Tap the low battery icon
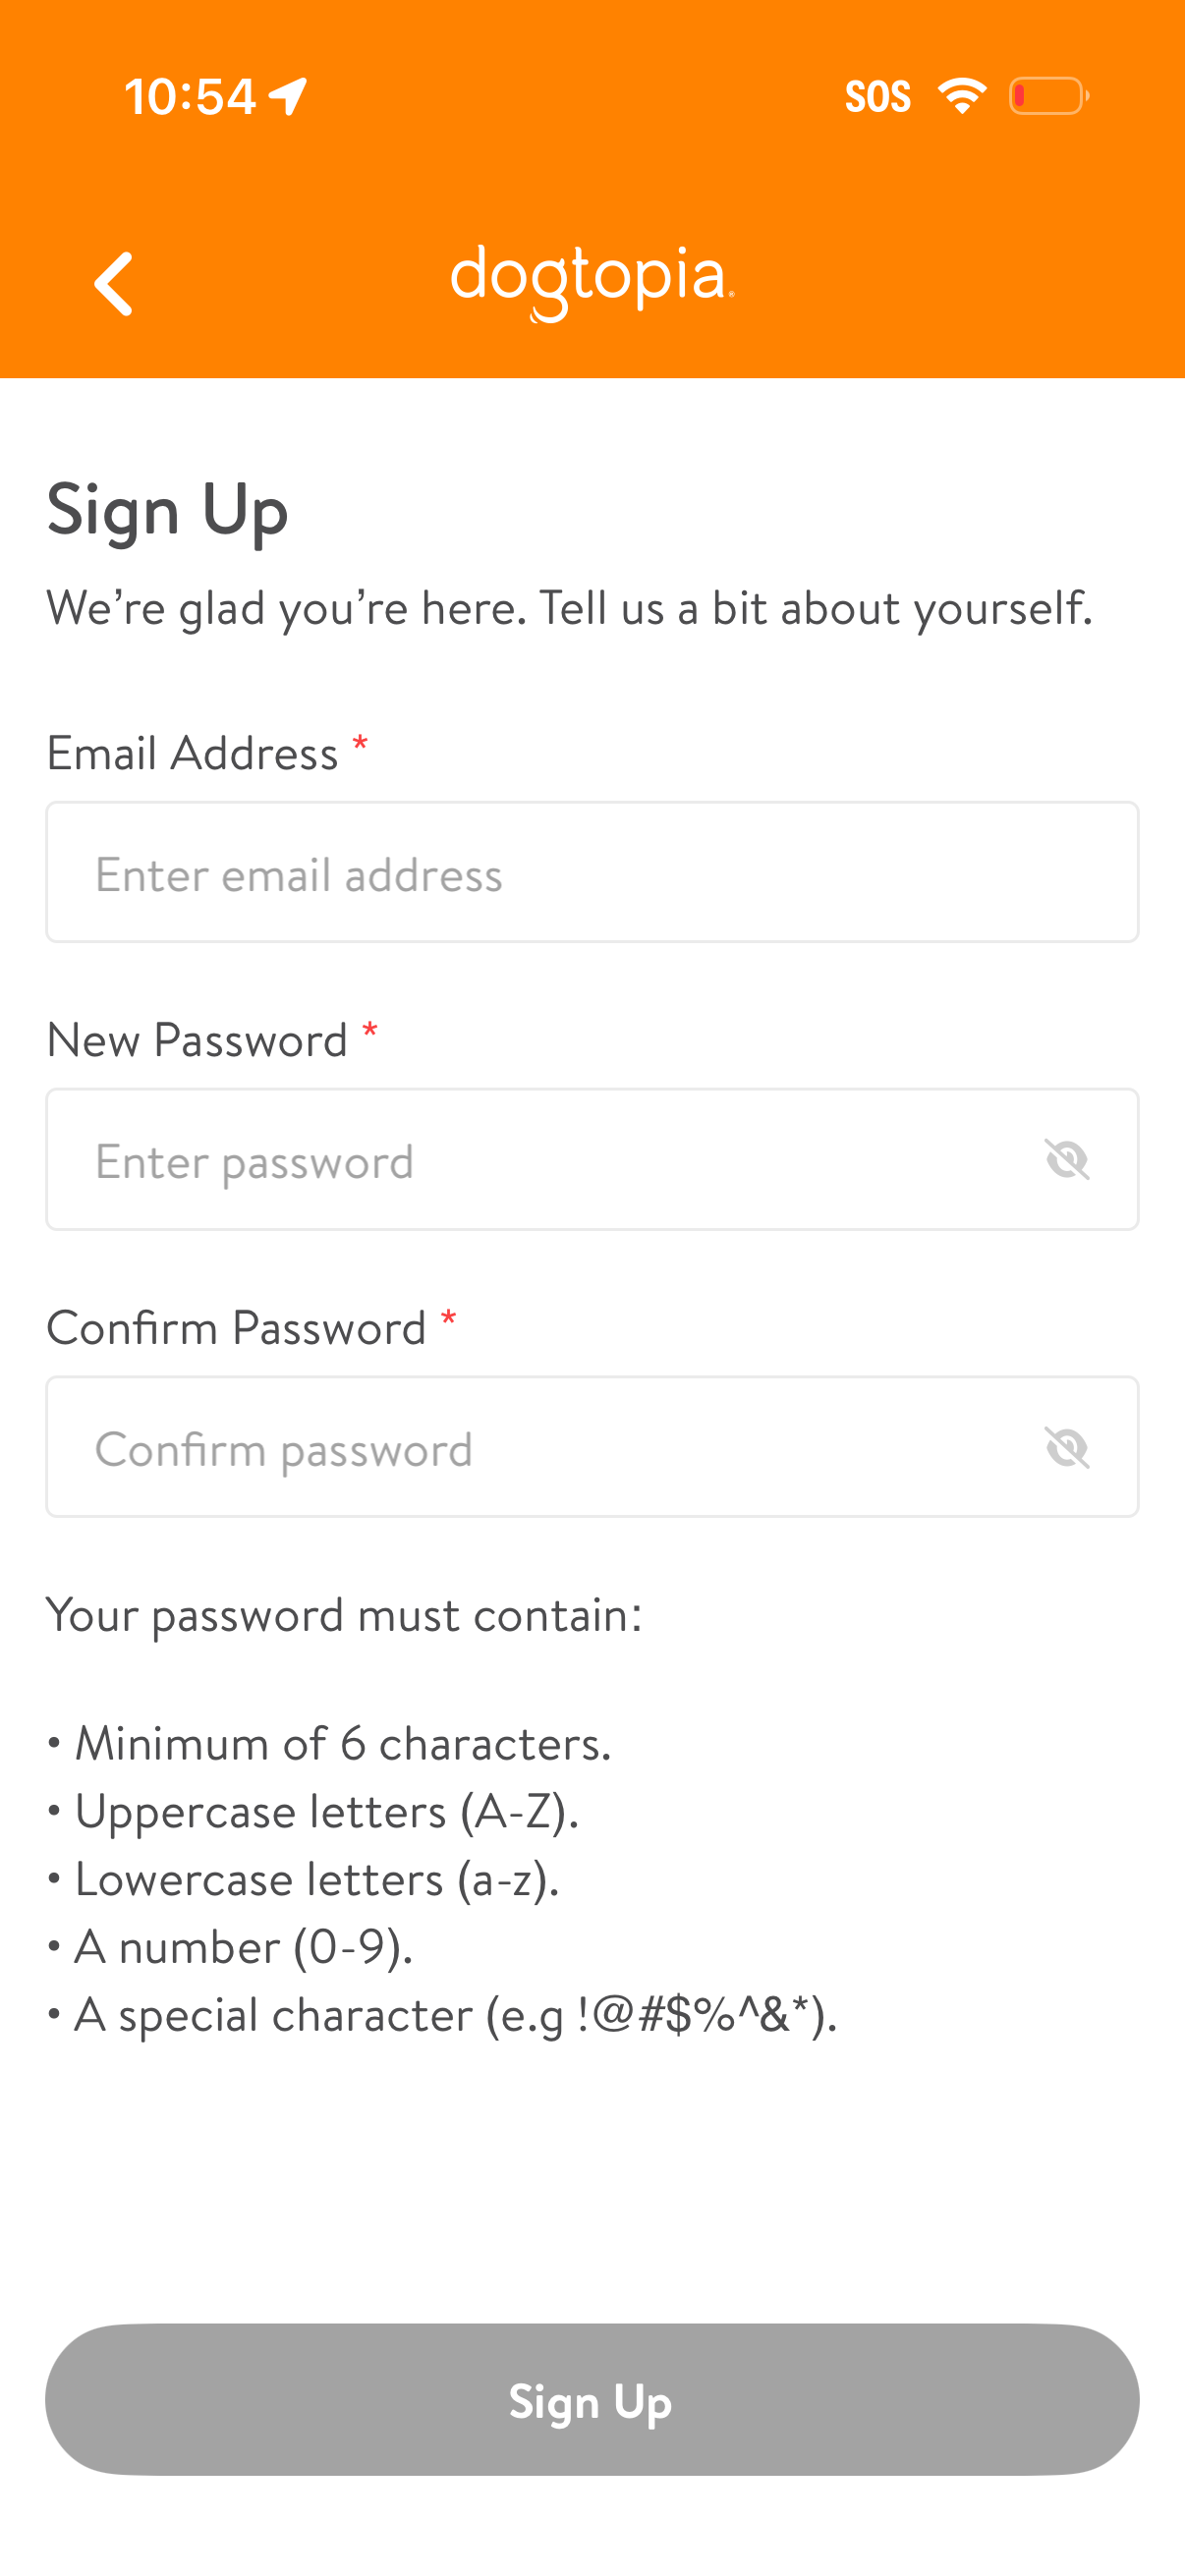The width and height of the screenshot is (1185, 2576). point(1048,96)
